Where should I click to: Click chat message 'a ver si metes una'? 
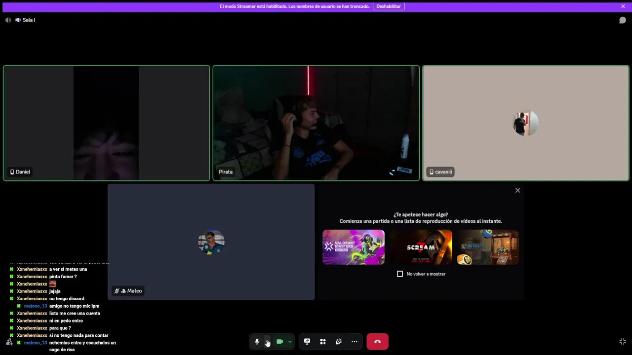pyautogui.click(x=68, y=269)
